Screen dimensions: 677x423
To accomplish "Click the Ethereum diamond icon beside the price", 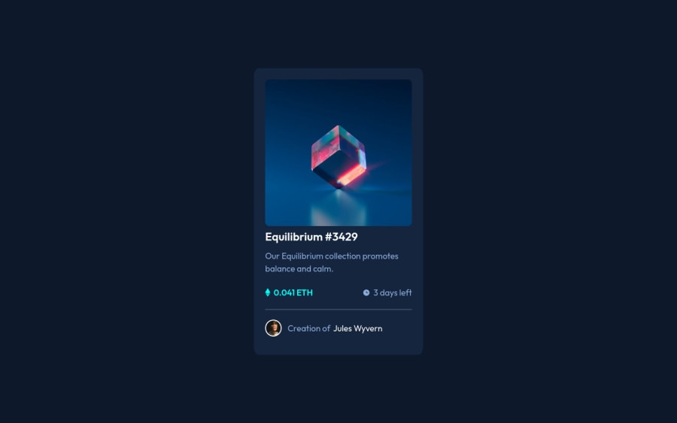I will point(268,292).
